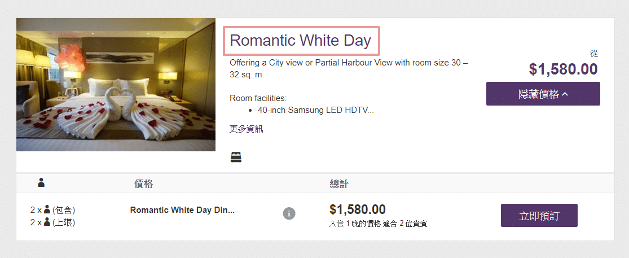This screenshot has height=258, width=629.
Task: Open the Romantic White Day room title
Action: point(301,41)
